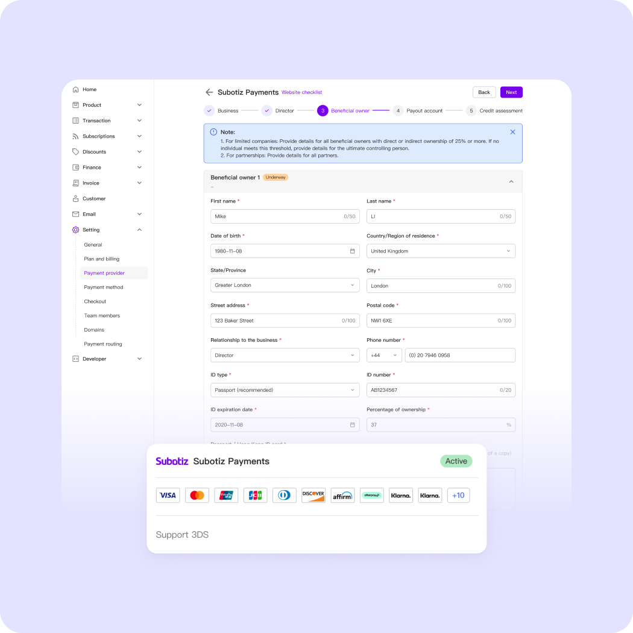The height and width of the screenshot is (633, 633).
Task: Select the Klarna payment icon
Action: 400,495
